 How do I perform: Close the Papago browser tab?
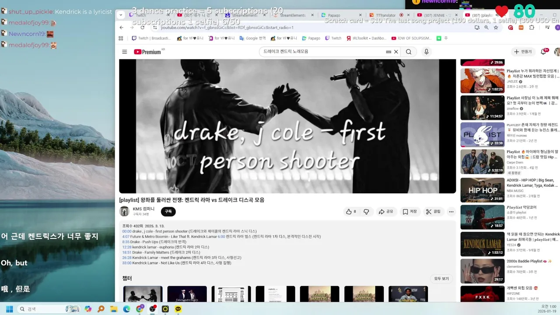point(360,15)
